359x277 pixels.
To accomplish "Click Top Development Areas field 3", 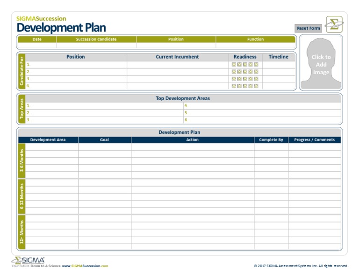I will coord(104,120).
